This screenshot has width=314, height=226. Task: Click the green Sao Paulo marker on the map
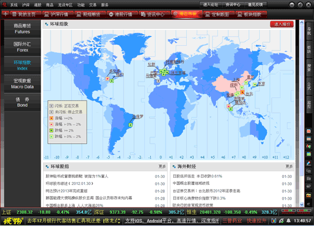tap(130, 125)
